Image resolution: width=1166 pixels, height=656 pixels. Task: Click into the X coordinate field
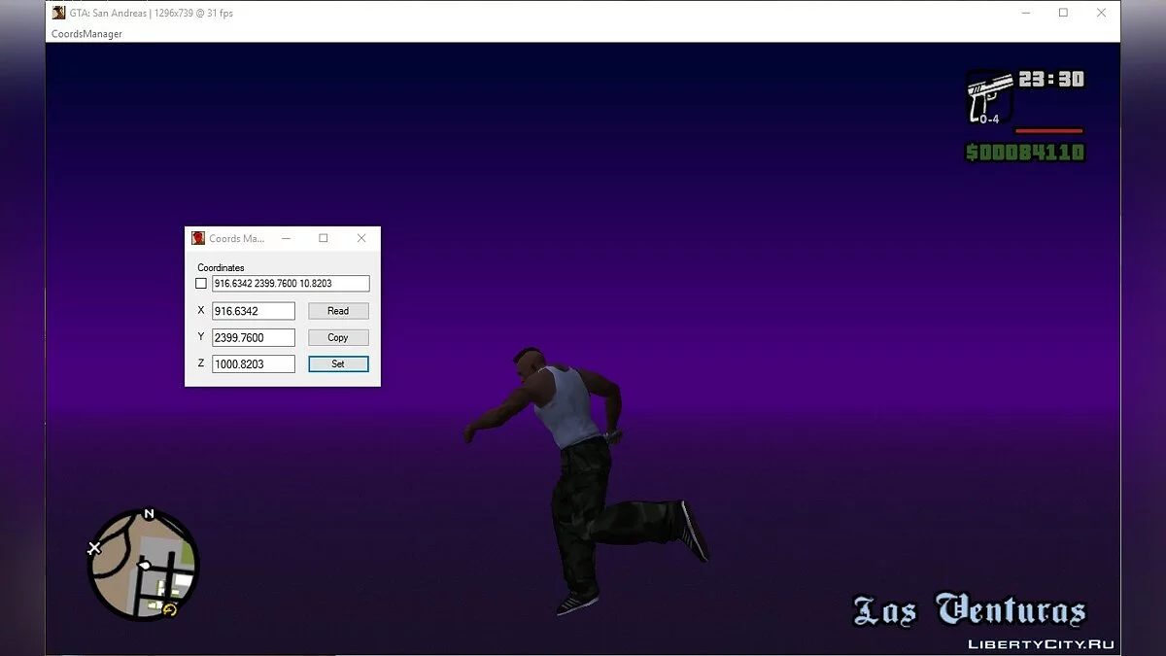pyautogui.click(x=253, y=311)
